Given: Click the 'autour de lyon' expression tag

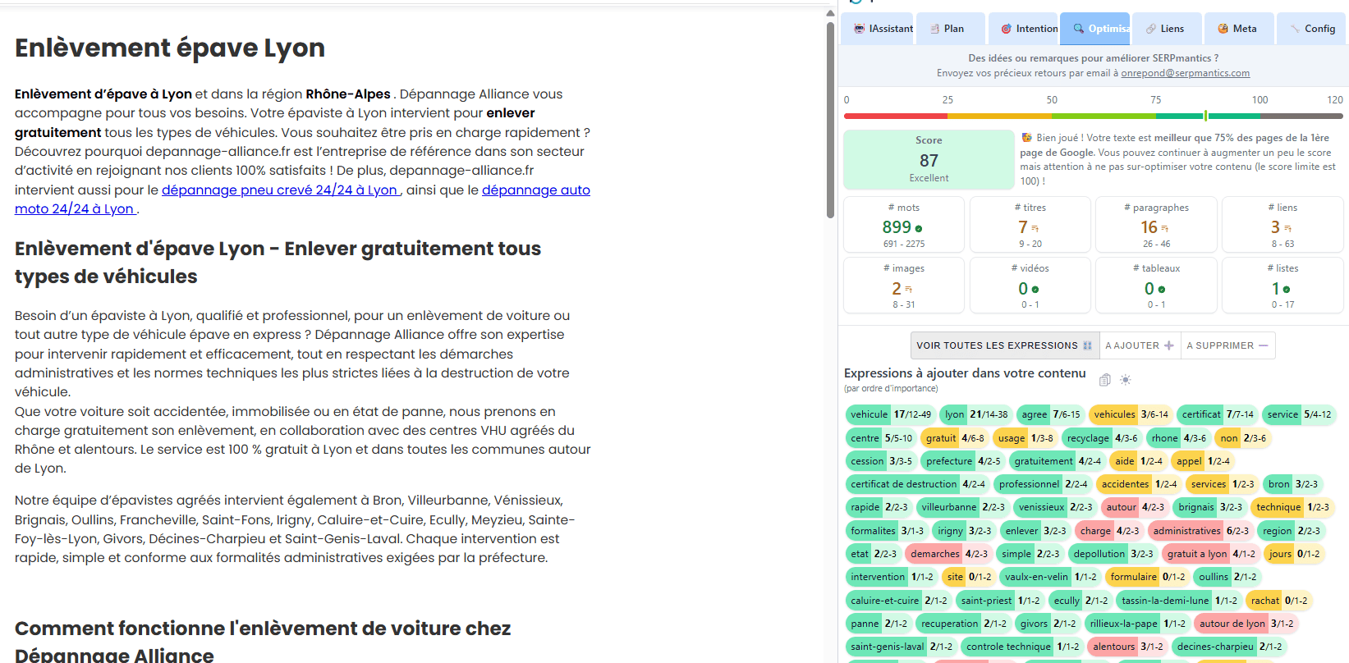Looking at the screenshot, I should click(x=1246, y=624).
